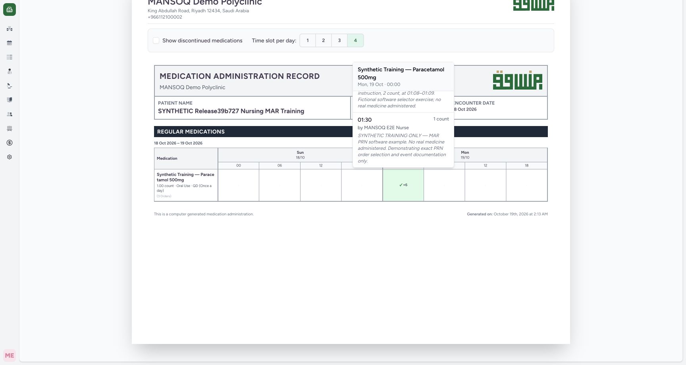Click the Generated on timestamp text
Viewport: 686px width, 365px height.
click(x=507, y=214)
